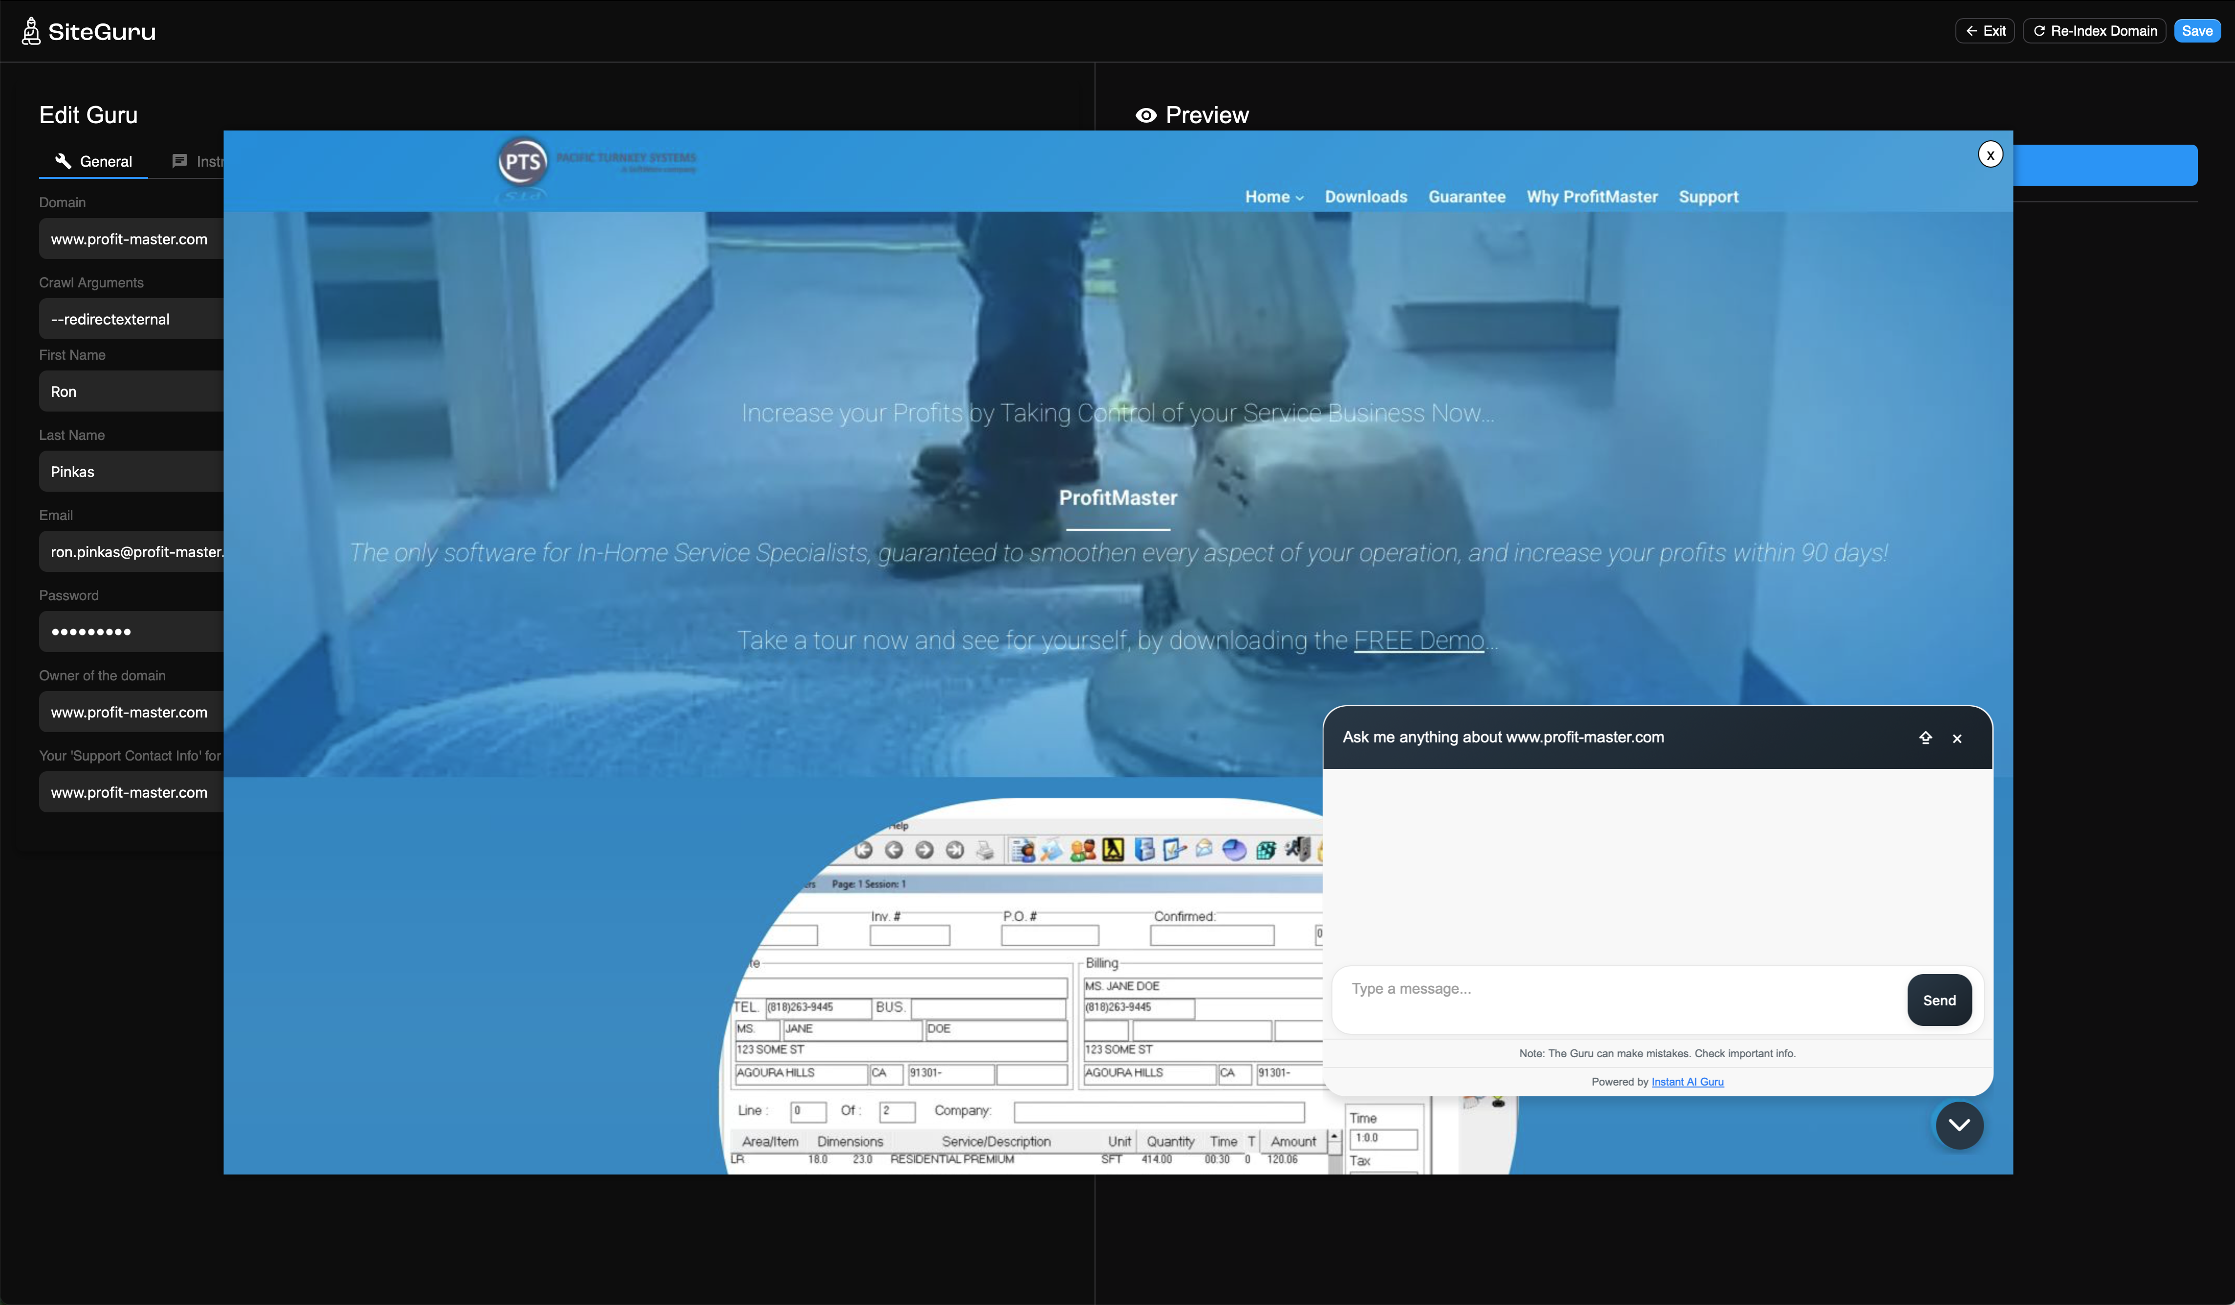Open the Support menu item
The width and height of the screenshot is (2235, 1305).
pos(1707,197)
